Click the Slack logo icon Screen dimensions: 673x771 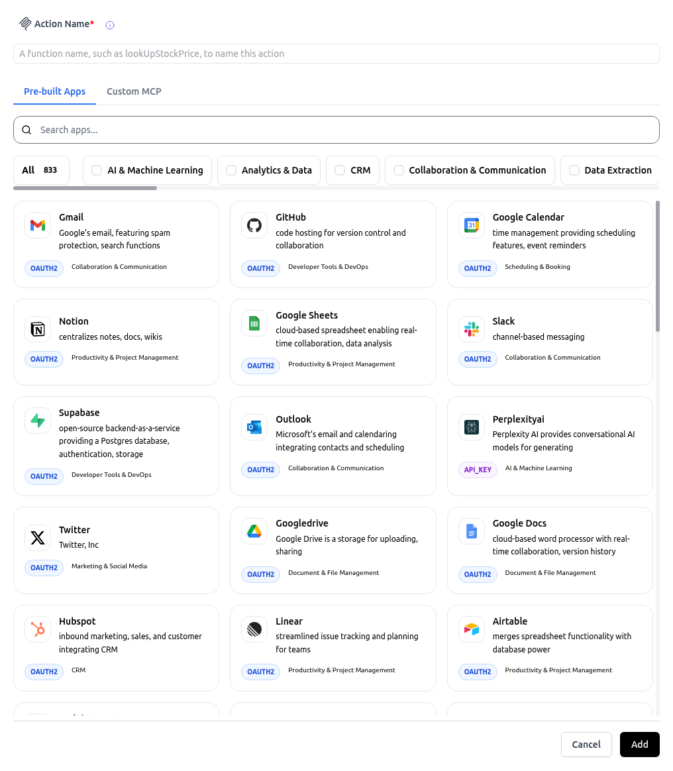(x=471, y=330)
